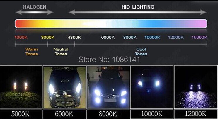
Task: Click the purple 15000K scale label
Action: pos(199,37)
